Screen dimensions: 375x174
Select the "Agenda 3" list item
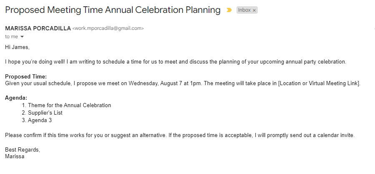[x=40, y=120]
